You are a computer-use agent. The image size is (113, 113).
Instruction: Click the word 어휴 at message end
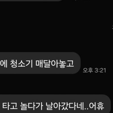(x=97, y=106)
